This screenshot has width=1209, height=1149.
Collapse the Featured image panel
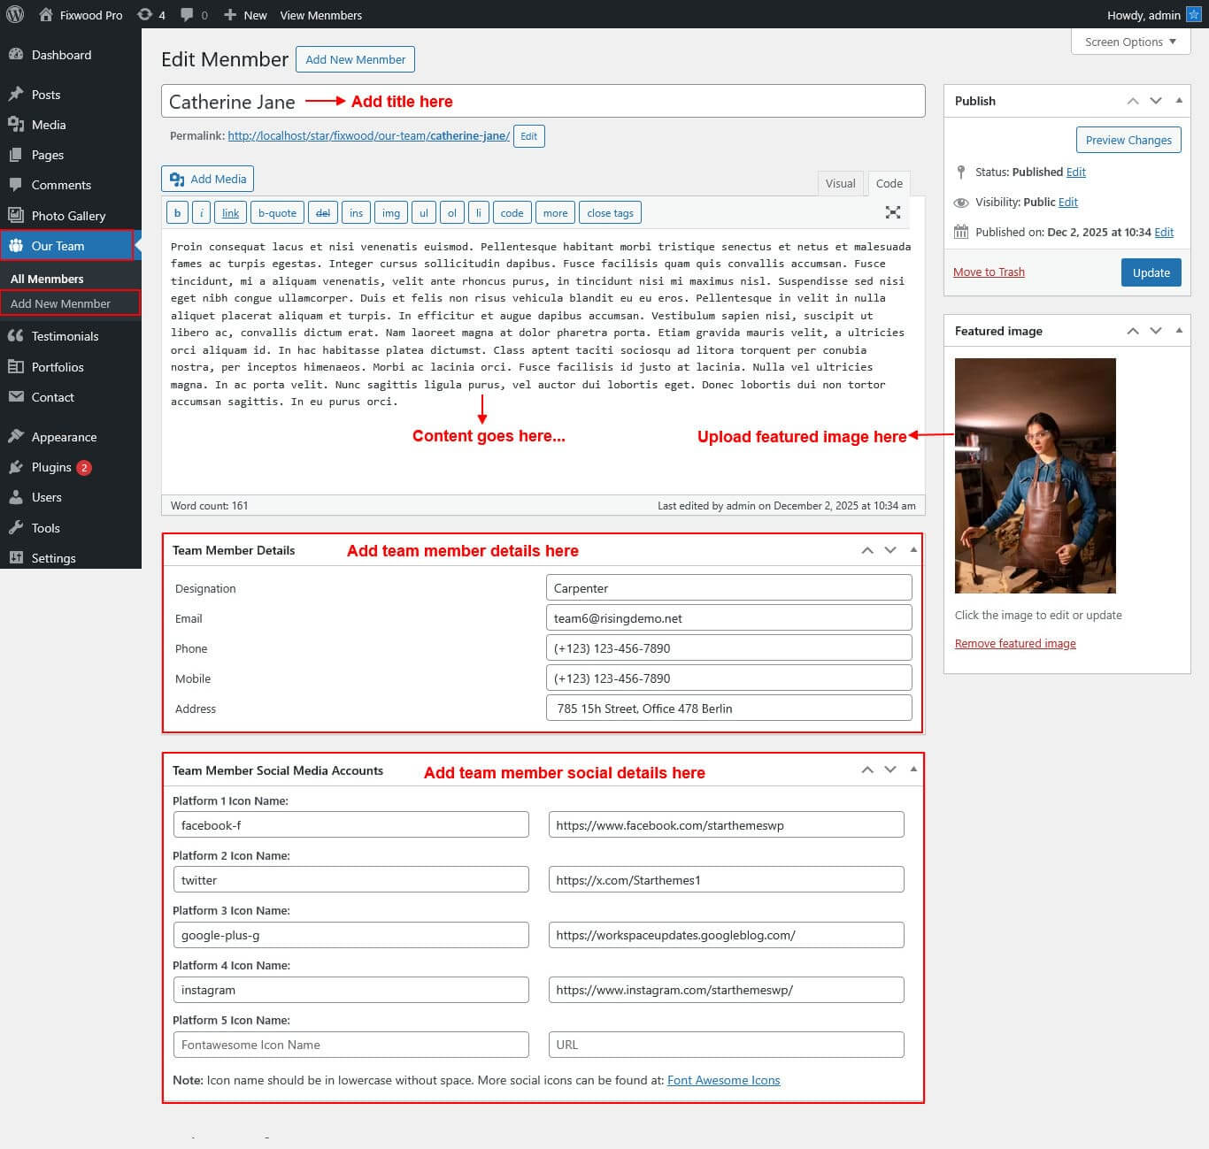1179,331
